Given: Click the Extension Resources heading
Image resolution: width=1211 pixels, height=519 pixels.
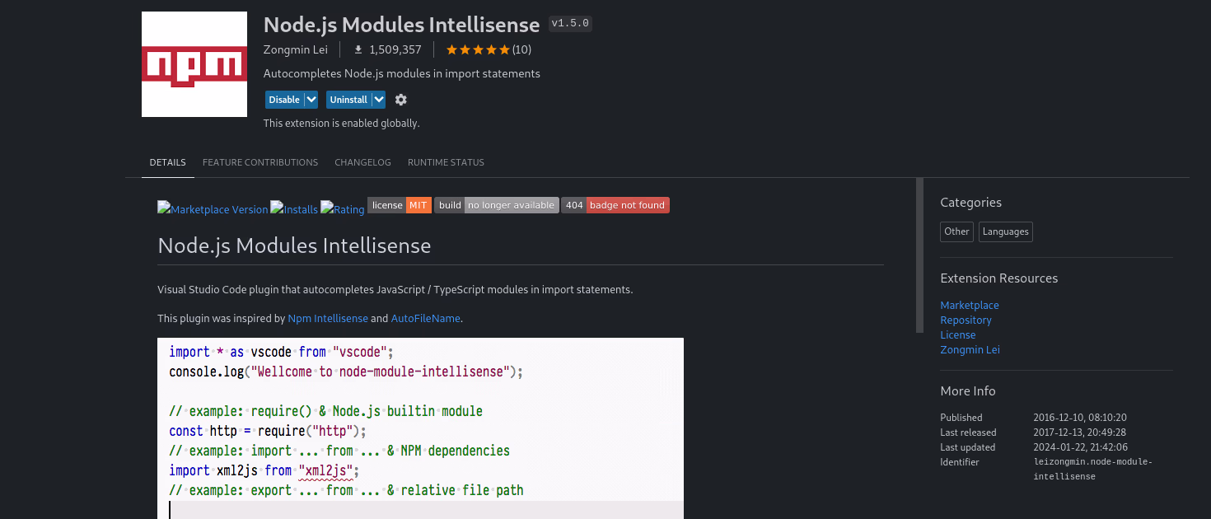Looking at the screenshot, I should pos(998,278).
